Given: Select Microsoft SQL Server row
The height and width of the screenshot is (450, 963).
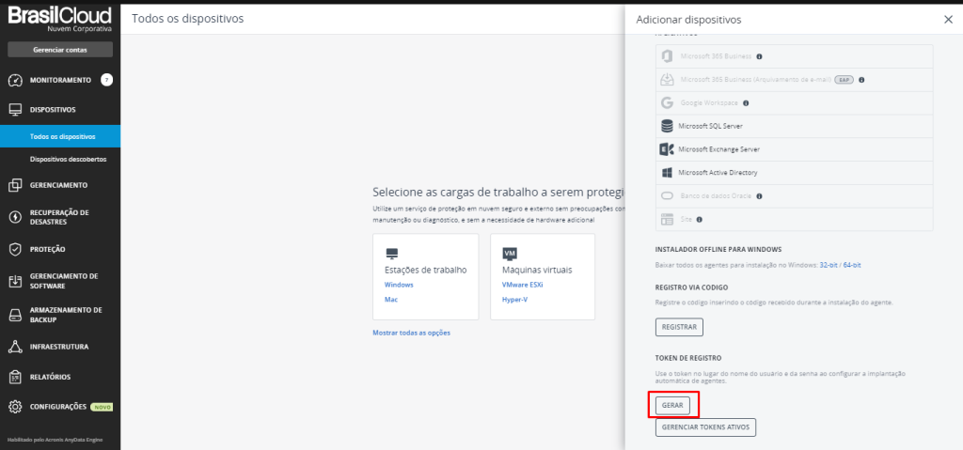Looking at the screenshot, I should pos(794,126).
